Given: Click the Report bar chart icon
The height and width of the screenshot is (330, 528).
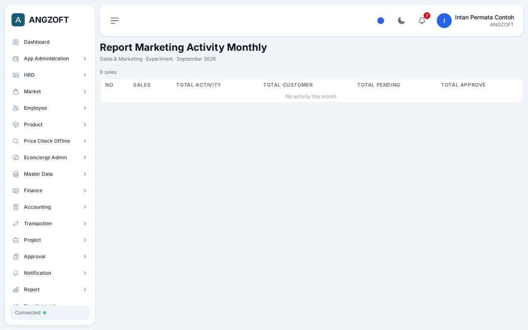Looking at the screenshot, I should click(16, 290).
